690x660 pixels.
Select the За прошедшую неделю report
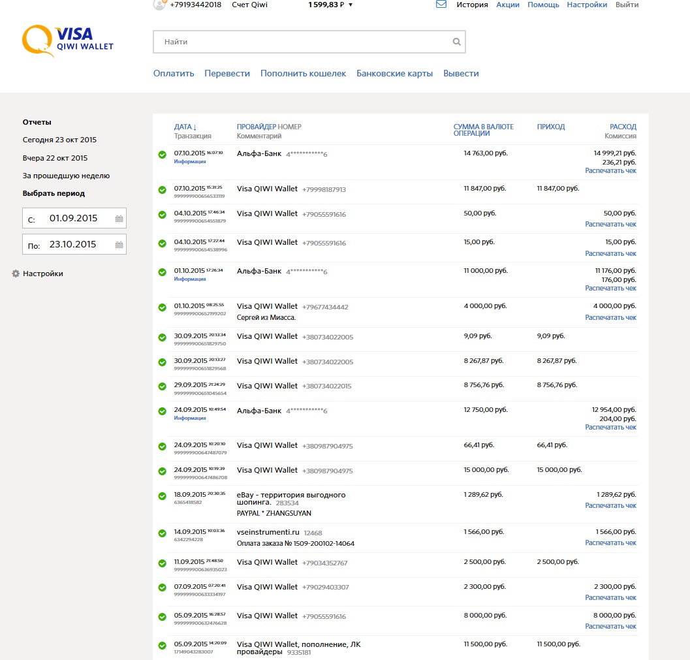(x=66, y=176)
